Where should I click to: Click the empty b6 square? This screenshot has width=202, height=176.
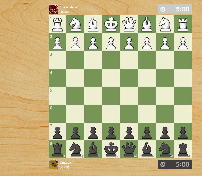click(165, 114)
